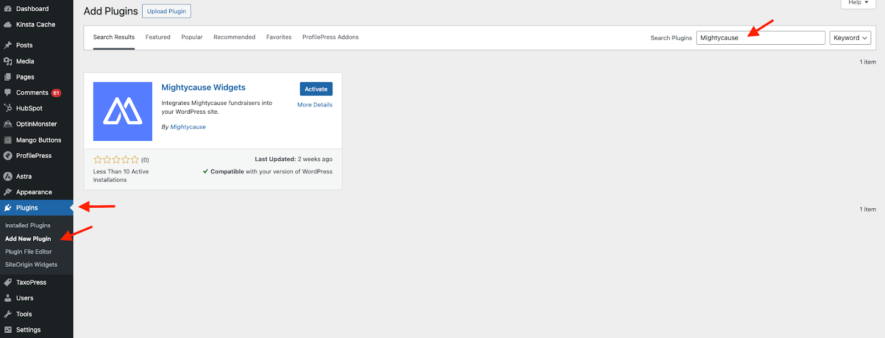The width and height of the screenshot is (885, 338).
Task: Click the Users person icon
Action: pyautogui.click(x=8, y=298)
